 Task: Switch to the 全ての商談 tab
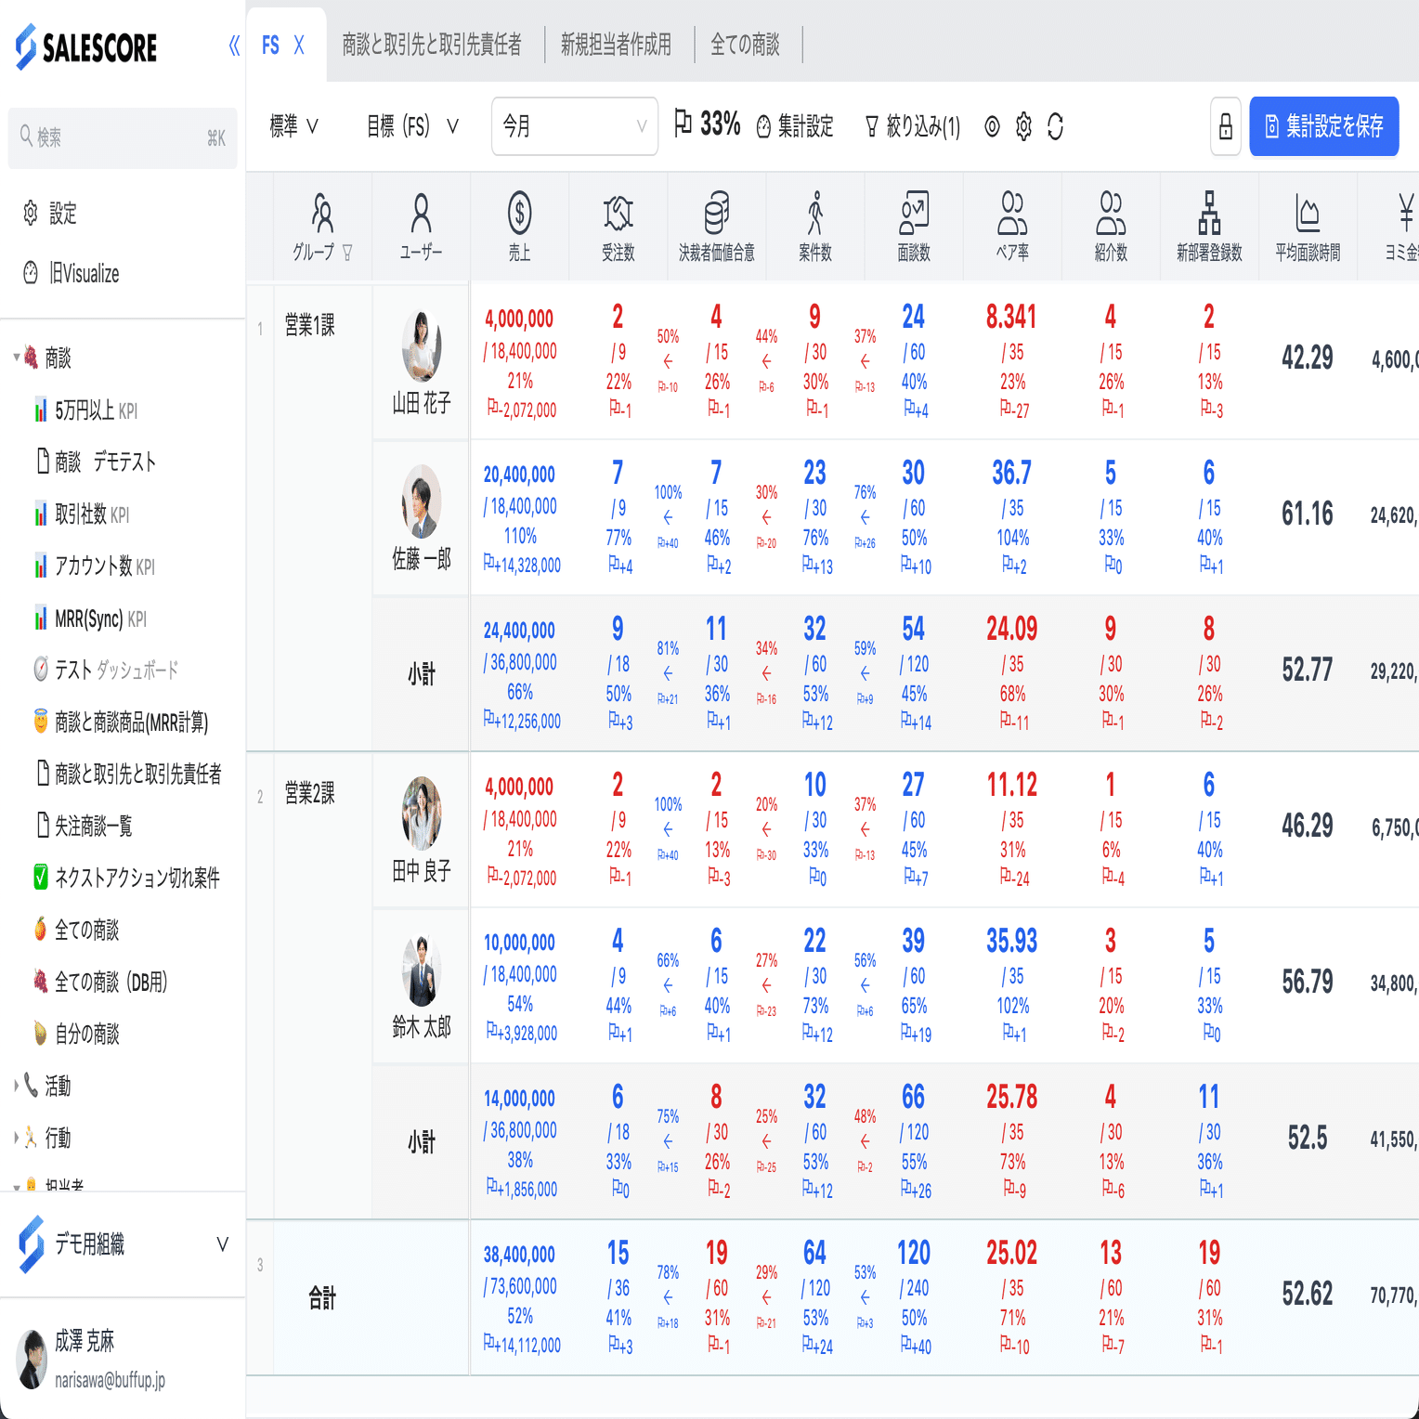coord(745,45)
